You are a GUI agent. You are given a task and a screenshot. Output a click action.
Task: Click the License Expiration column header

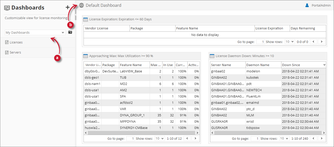(272, 28)
